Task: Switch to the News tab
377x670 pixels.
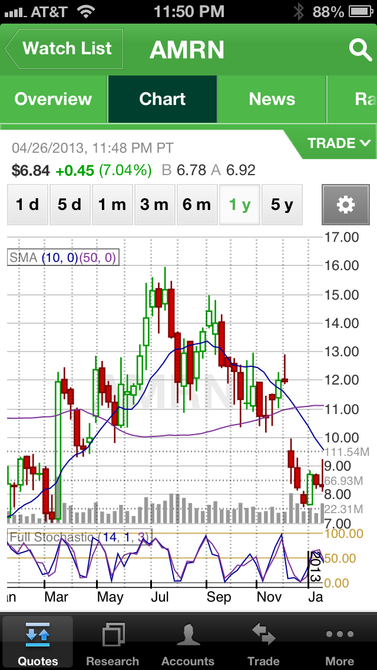Action: (x=272, y=99)
